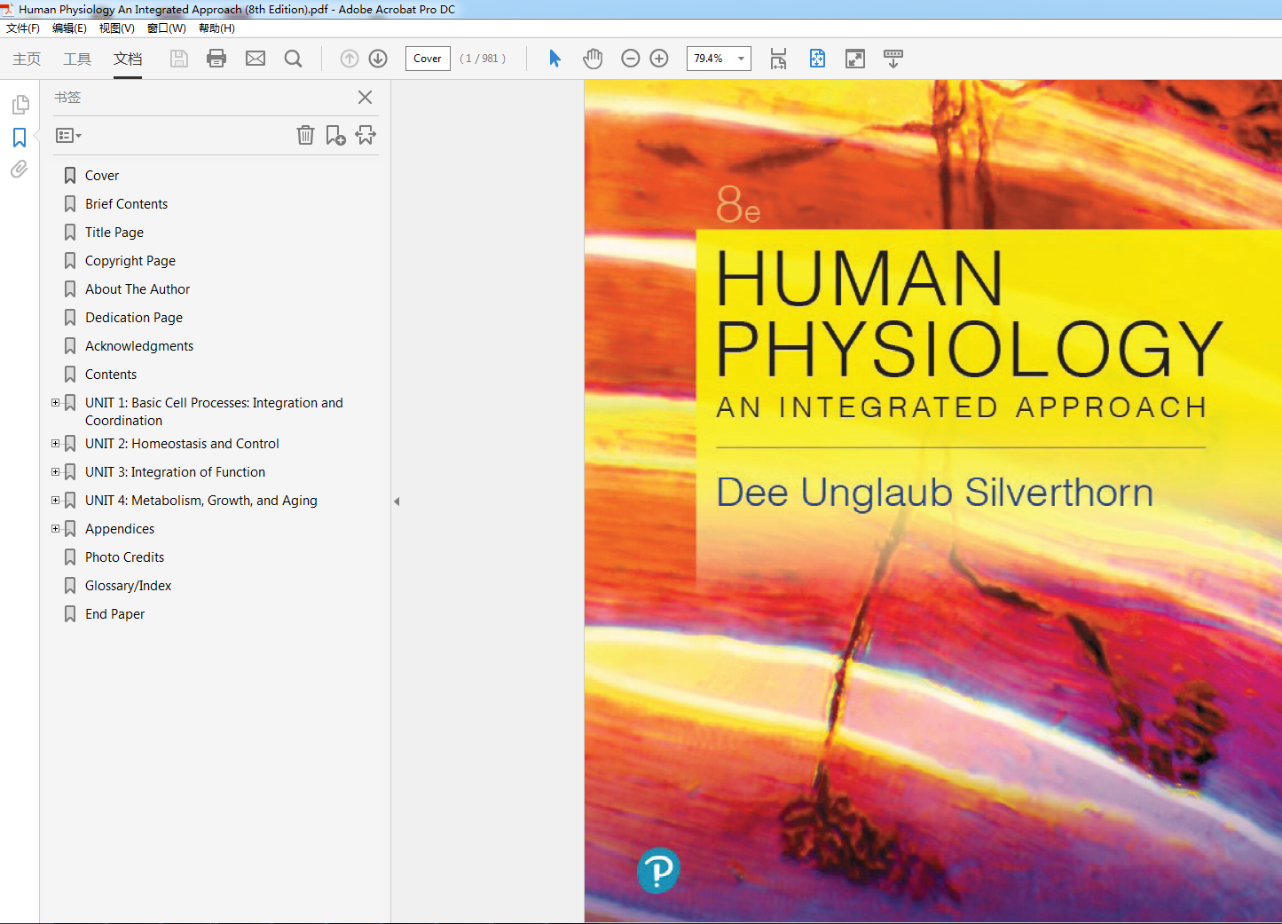Toggle the Bookmarks sidebar panel
The height and width of the screenshot is (924, 1282).
click(20, 138)
